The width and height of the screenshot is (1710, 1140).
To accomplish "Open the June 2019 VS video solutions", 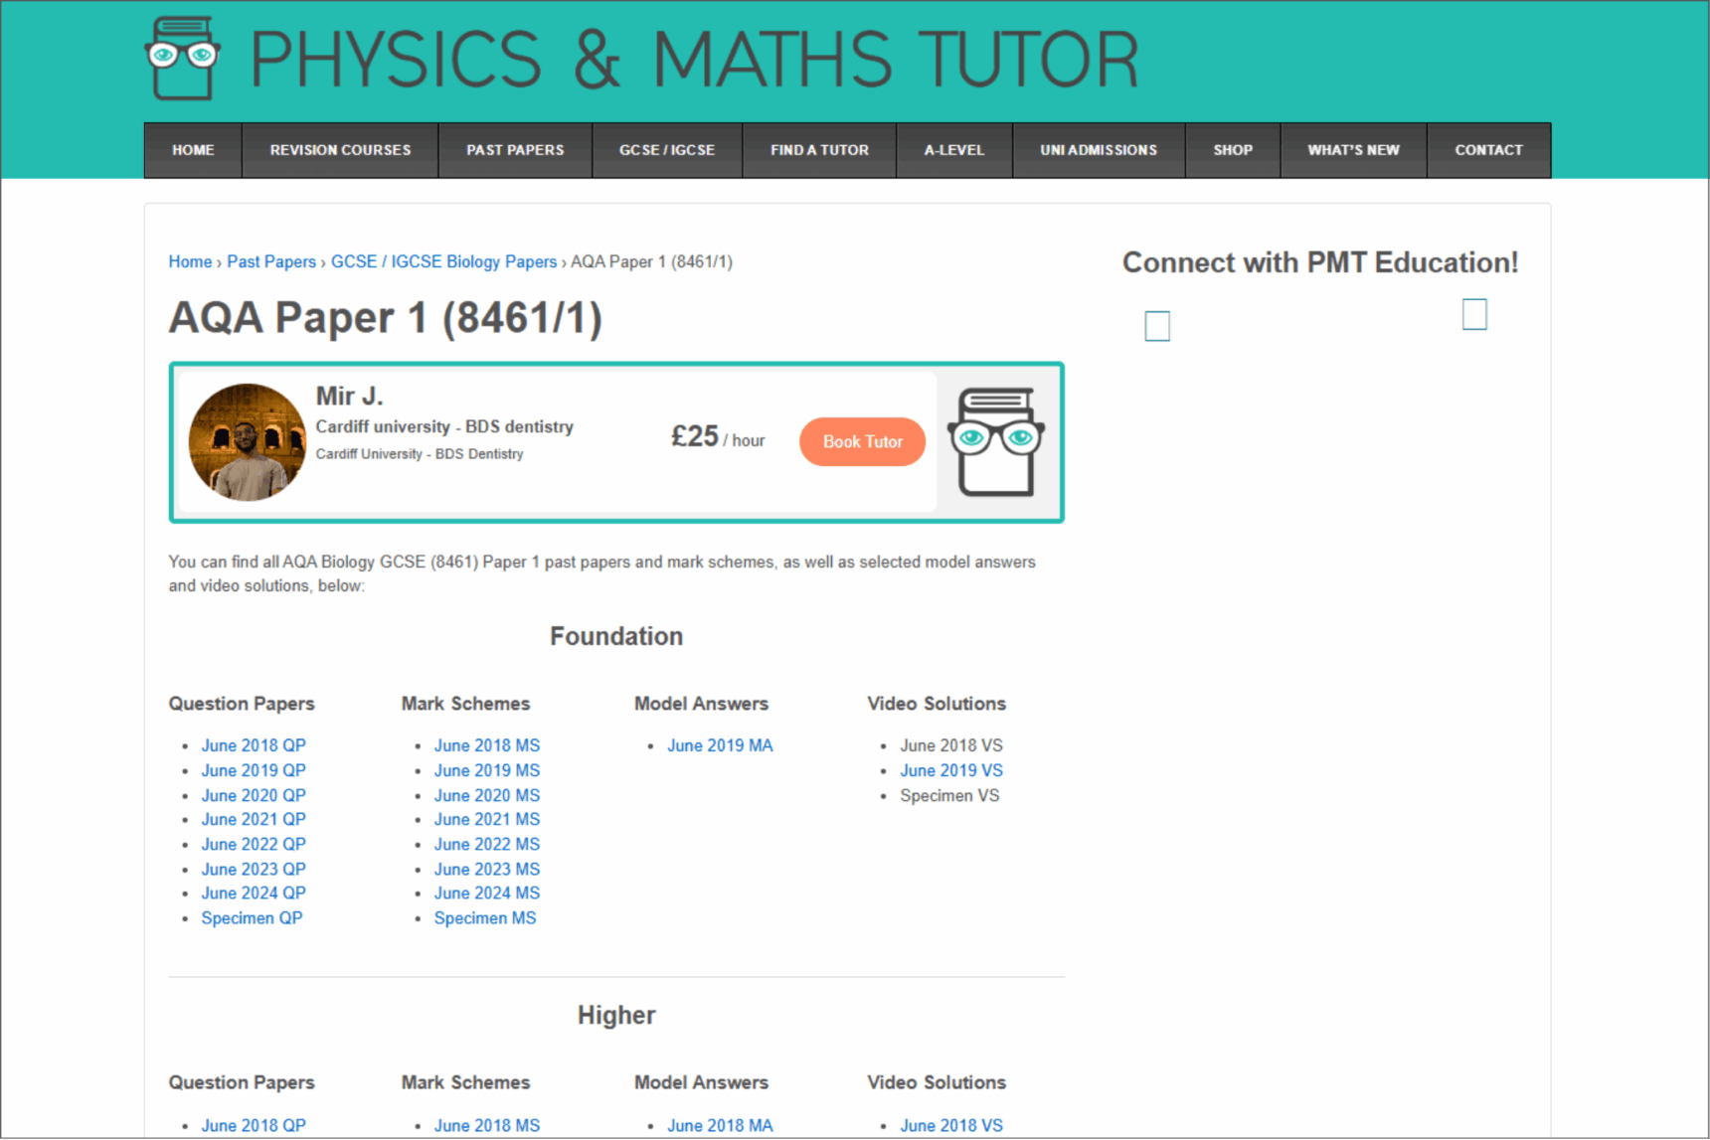I will click(x=951, y=770).
